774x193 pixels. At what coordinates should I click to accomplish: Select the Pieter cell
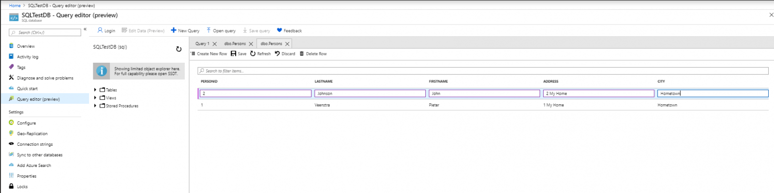(x=434, y=105)
